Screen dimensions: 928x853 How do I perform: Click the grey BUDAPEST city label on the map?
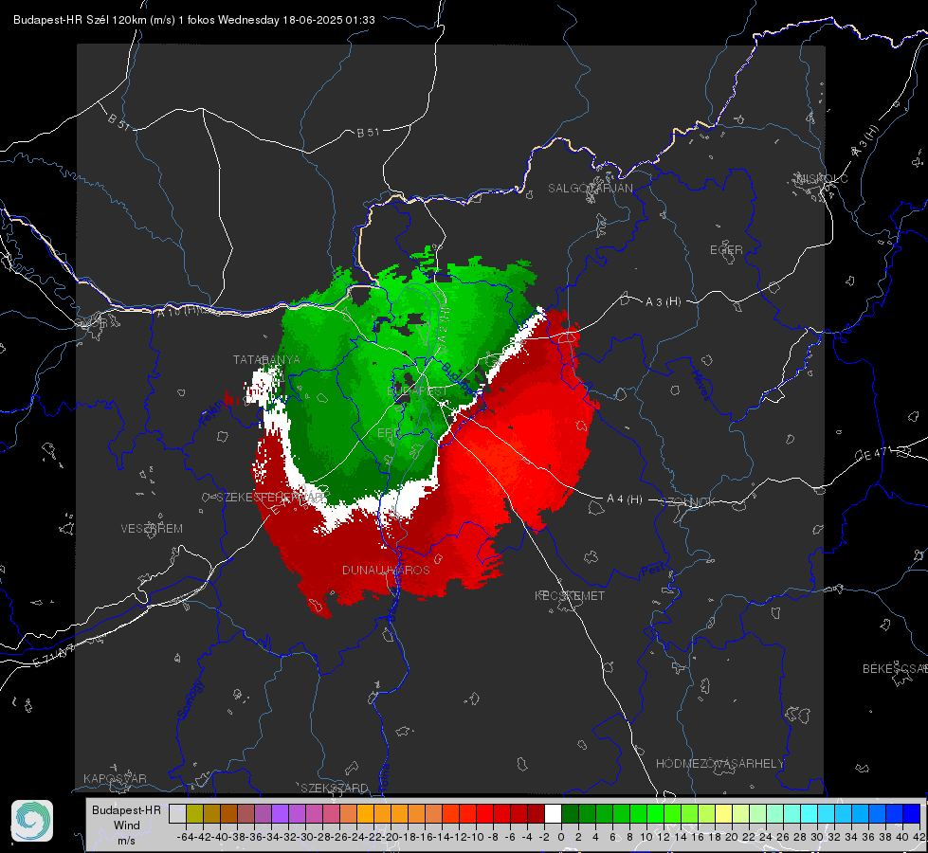[x=417, y=390]
